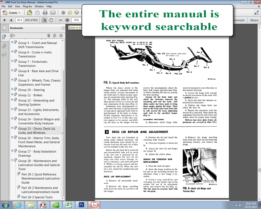The image size is (261, 209).
Task: Send file by email using the envelope icon
Action: point(53,13)
